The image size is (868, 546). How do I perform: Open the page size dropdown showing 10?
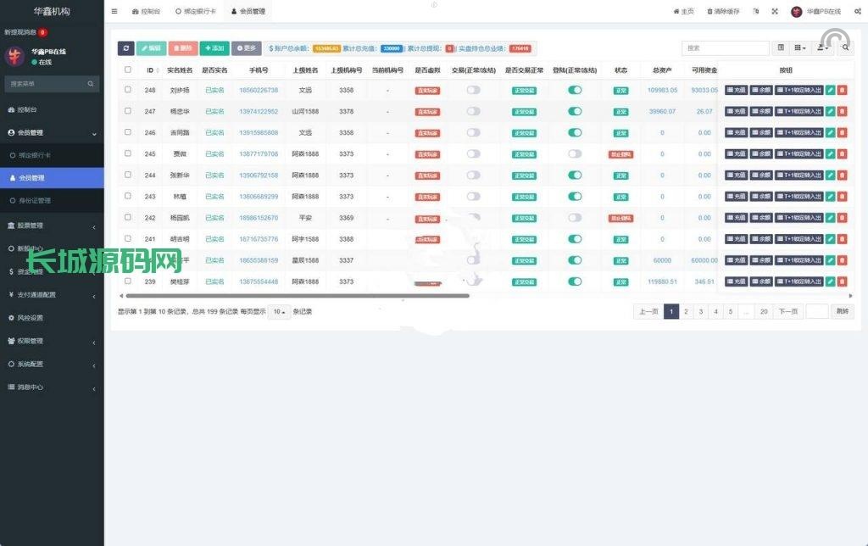(279, 312)
